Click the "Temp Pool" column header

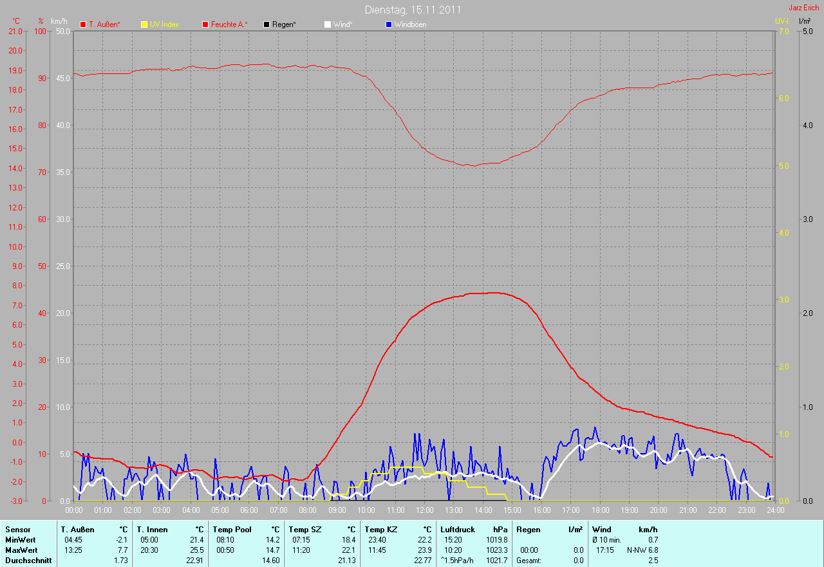point(232,530)
